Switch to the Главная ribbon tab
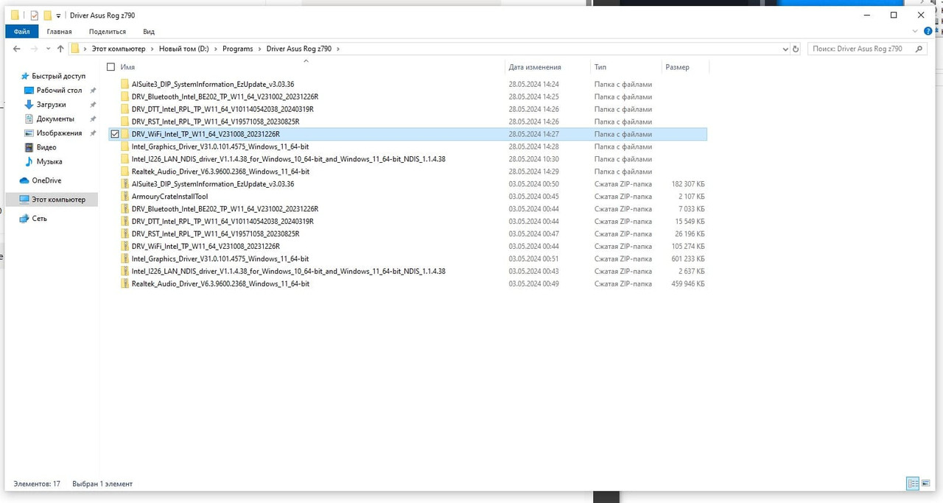Viewport: 943px width, 503px height. (x=59, y=32)
